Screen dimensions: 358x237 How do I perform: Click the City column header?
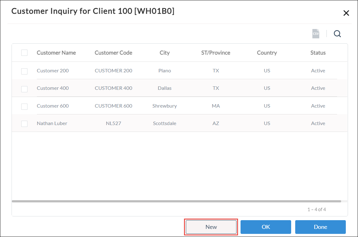165,53
